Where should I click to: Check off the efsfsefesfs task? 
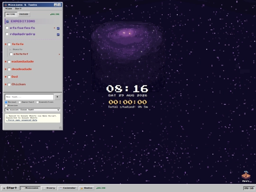[7, 28]
